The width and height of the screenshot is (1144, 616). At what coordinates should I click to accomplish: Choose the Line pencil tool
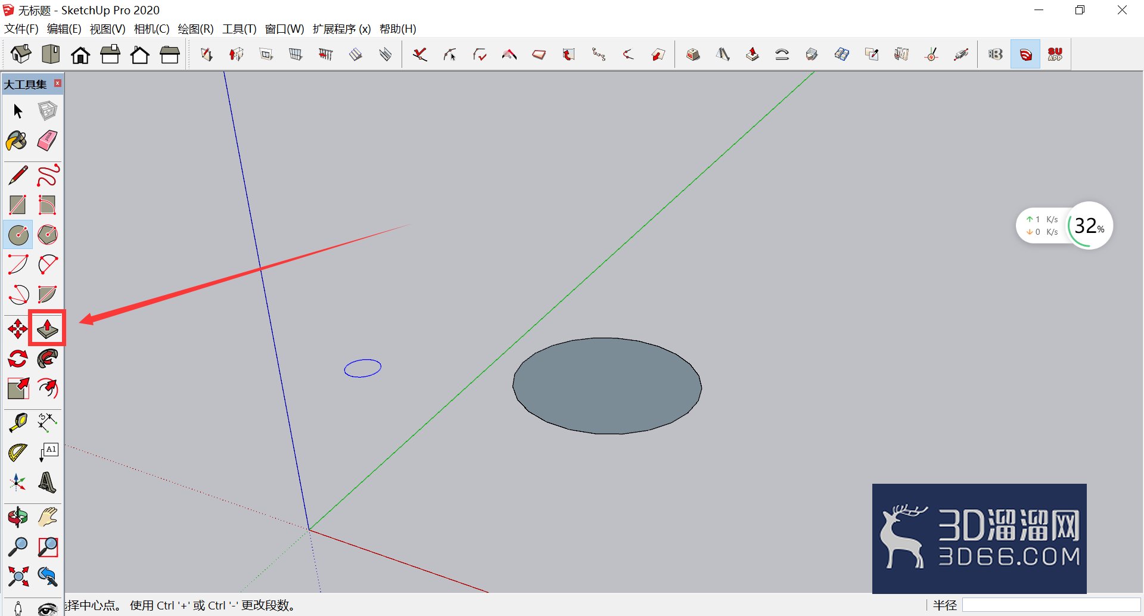pos(18,175)
